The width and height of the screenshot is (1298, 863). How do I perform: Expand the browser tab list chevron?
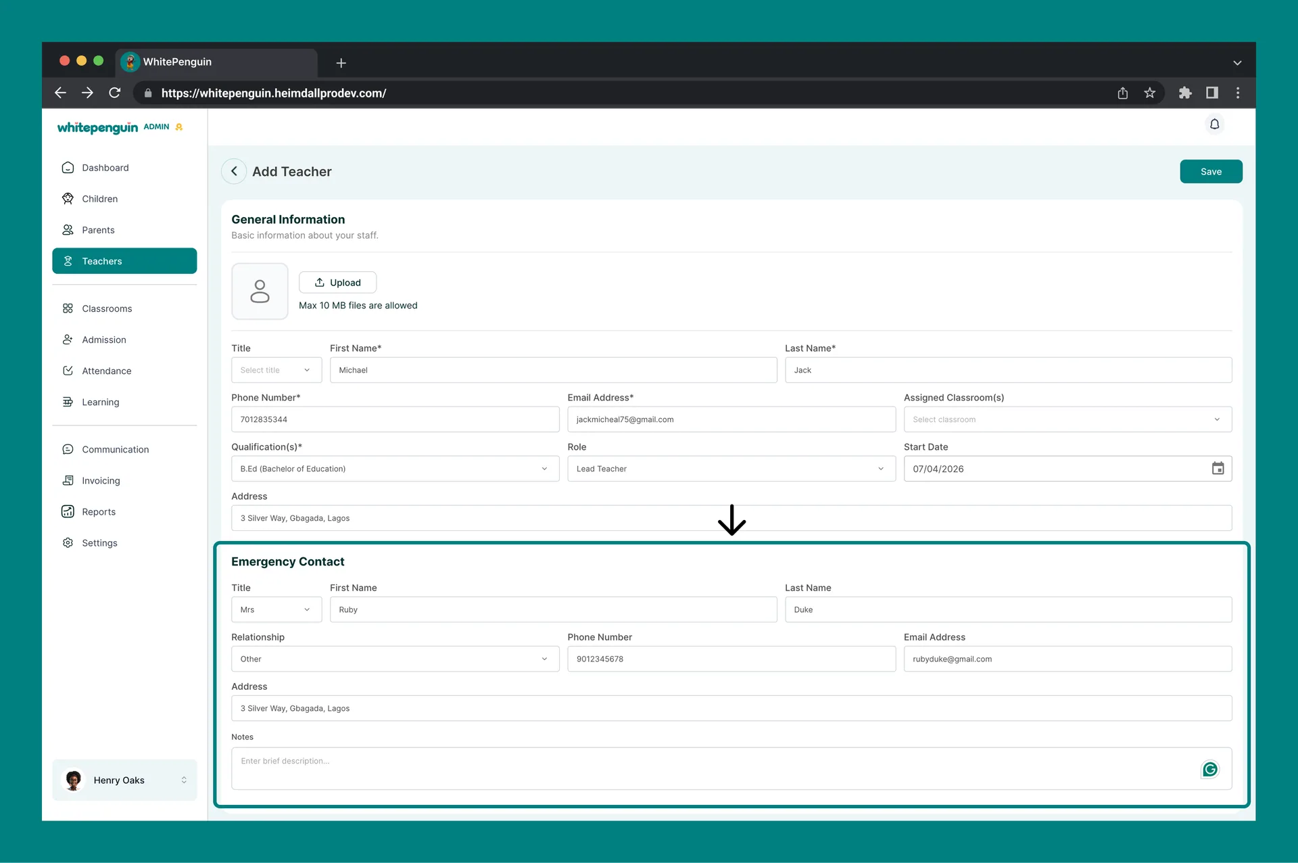click(1237, 63)
